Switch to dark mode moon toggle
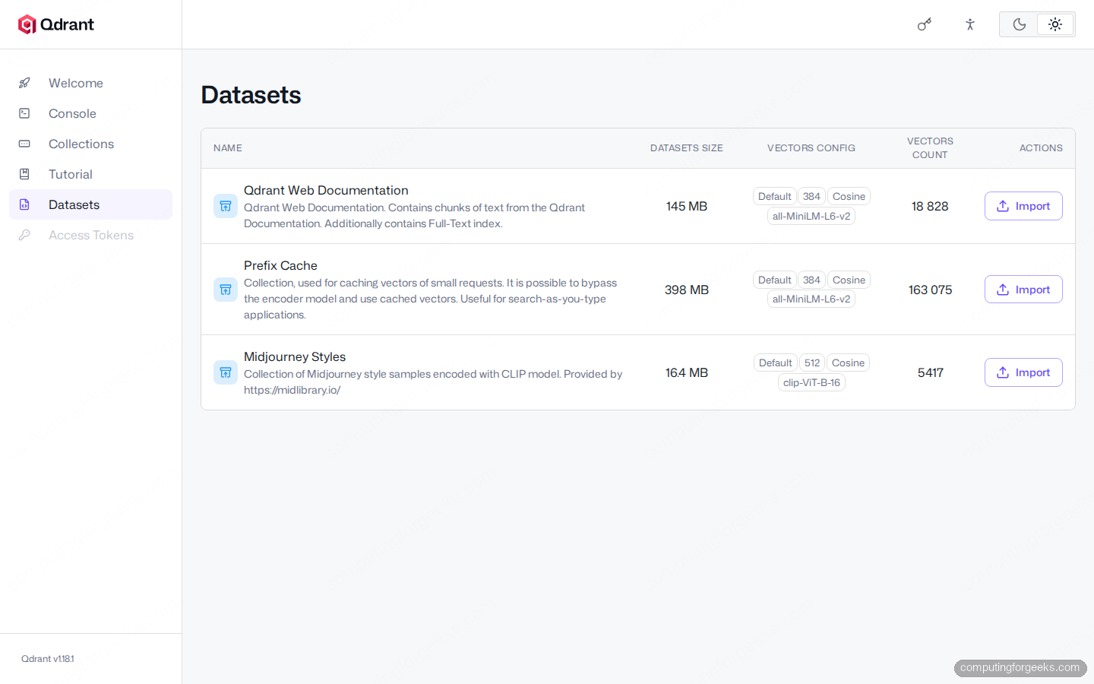This screenshot has width=1094, height=684. (x=1020, y=24)
